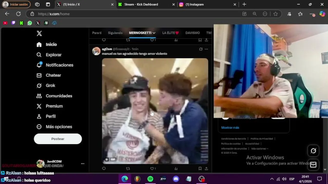The image size is (328, 184).
Task: Switch to the LA ÉLITE tab
Action: pyautogui.click(x=170, y=33)
